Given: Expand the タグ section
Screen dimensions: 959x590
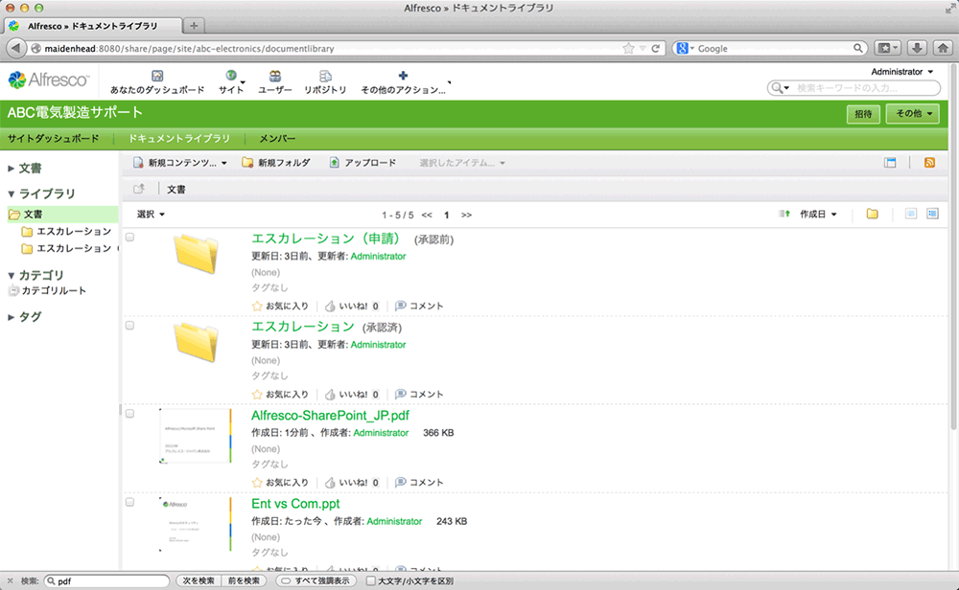Looking at the screenshot, I should [11, 317].
